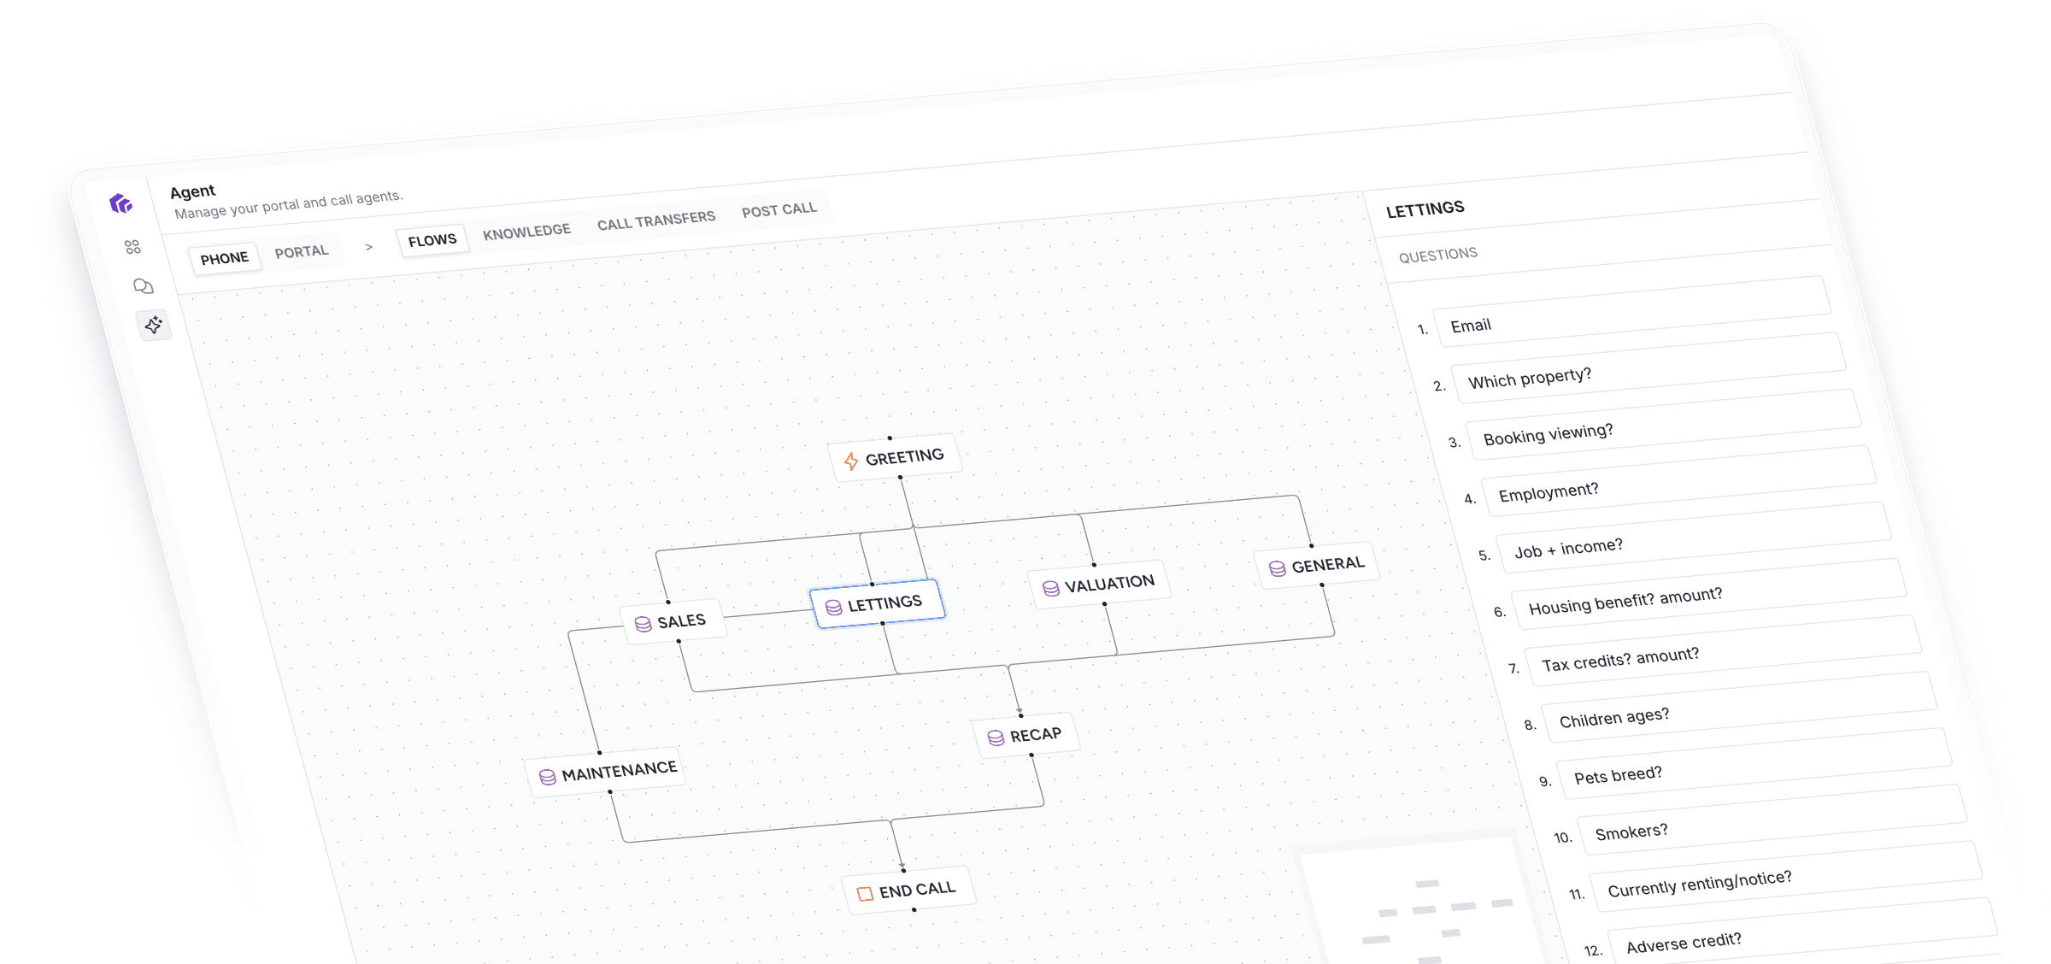Switch to the PORTAL tab

click(301, 251)
